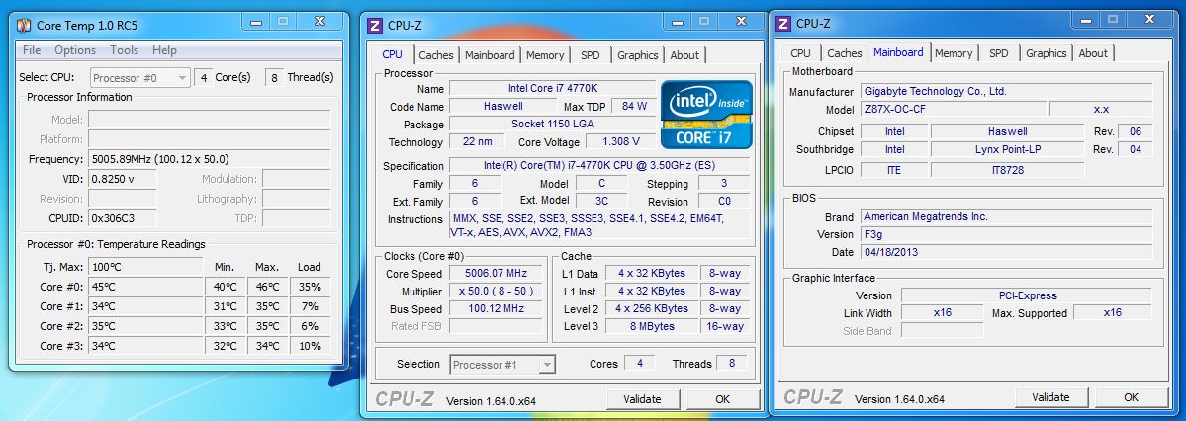Click the Multiplier value x 50.0
1186x421 pixels.
click(497, 291)
